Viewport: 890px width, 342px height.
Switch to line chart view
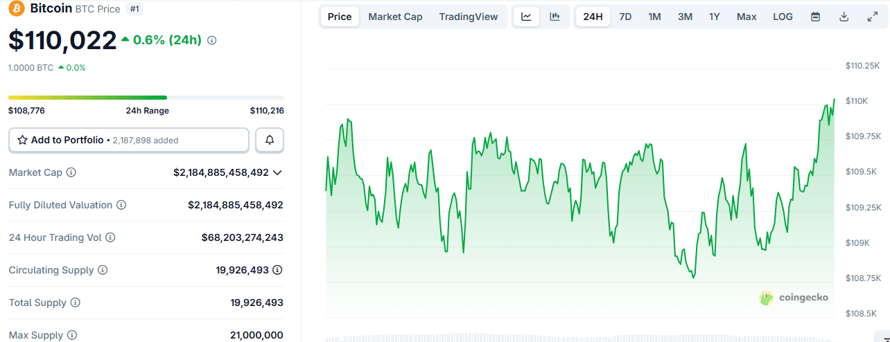click(x=526, y=17)
